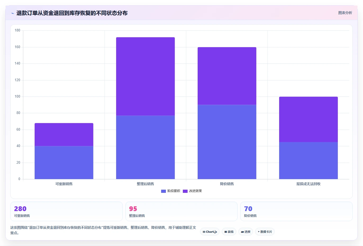Image resolution: width=363 pixels, height=246 pixels.
Task: Click the x-axis label 报损或无法回收
Action: click(308, 184)
